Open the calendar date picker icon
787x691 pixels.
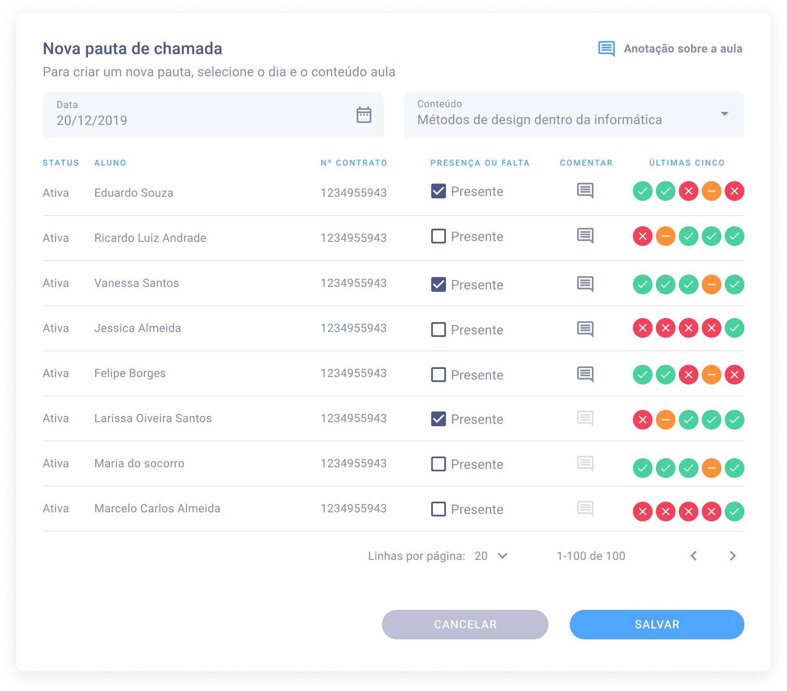pos(364,115)
